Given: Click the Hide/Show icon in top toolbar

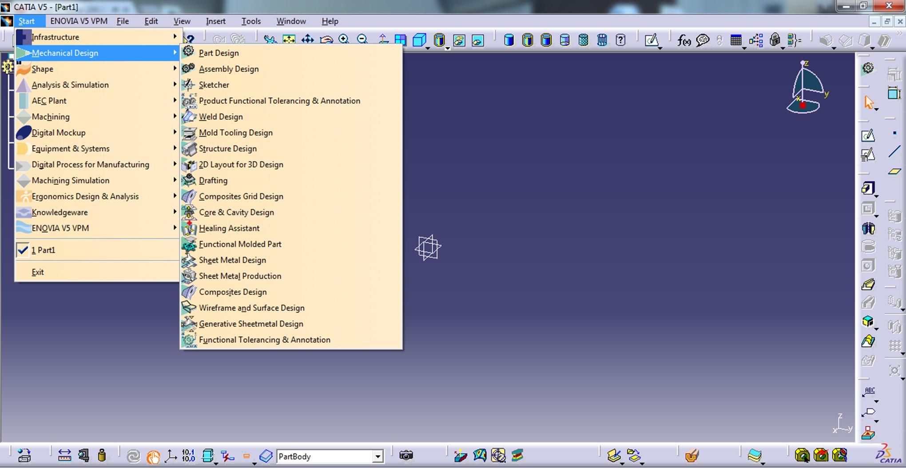Looking at the screenshot, I should click(x=459, y=40).
